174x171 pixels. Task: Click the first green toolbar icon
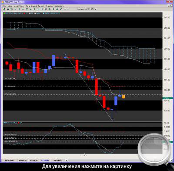point(4,9)
